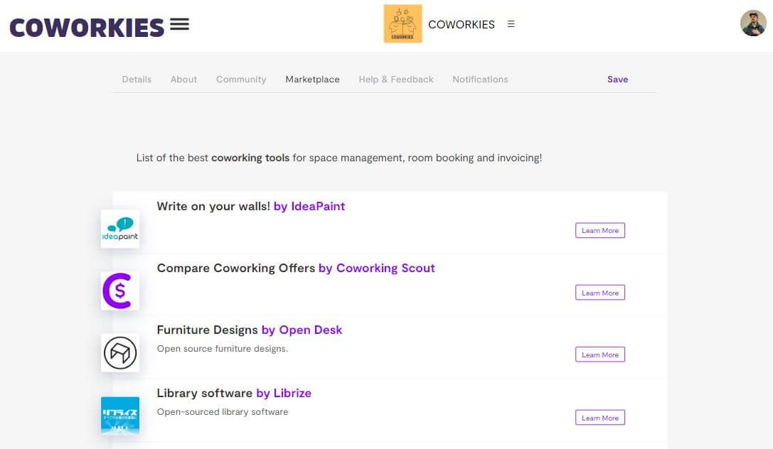Click the Coworking Scout logo icon

(119, 291)
